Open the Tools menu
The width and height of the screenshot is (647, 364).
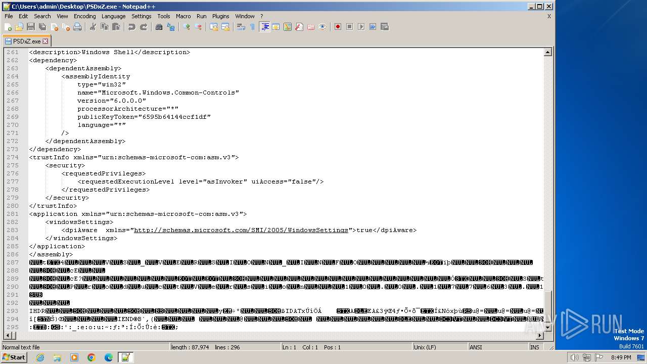pos(164,16)
